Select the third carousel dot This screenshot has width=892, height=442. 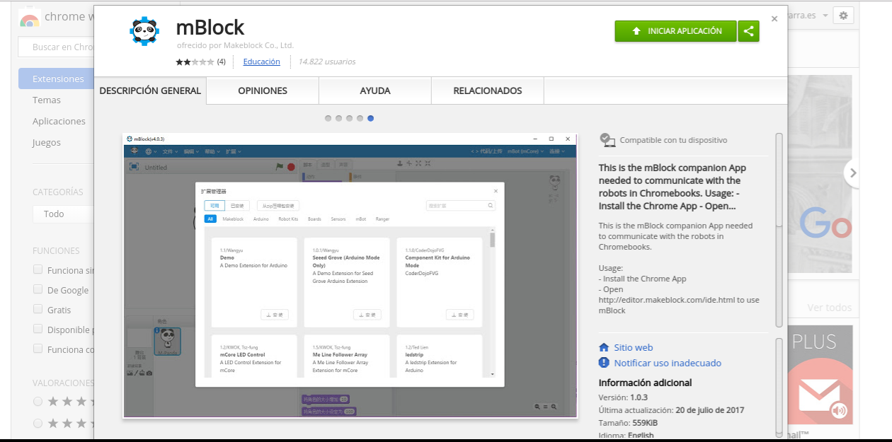click(x=350, y=118)
